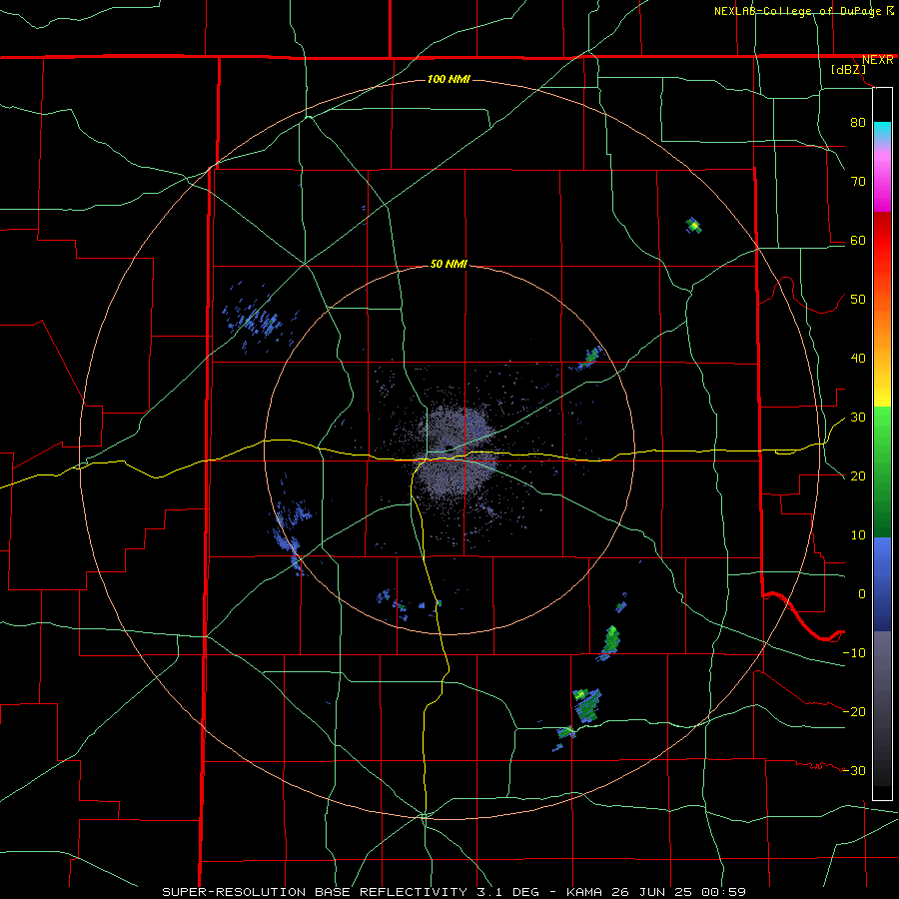Select the 30 value on the dBZ scale
The height and width of the screenshot is (899, 899).
click(x=858, y=418)
